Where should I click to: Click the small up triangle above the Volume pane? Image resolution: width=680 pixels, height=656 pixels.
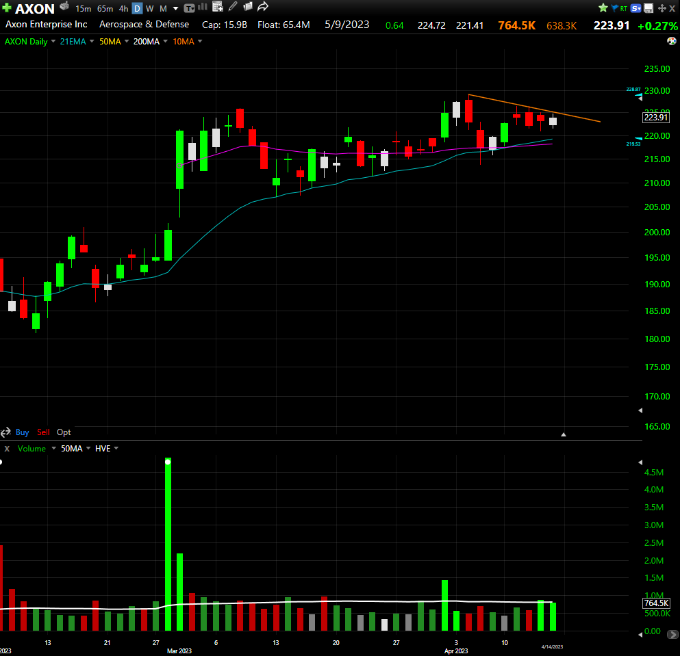(564, 434)
